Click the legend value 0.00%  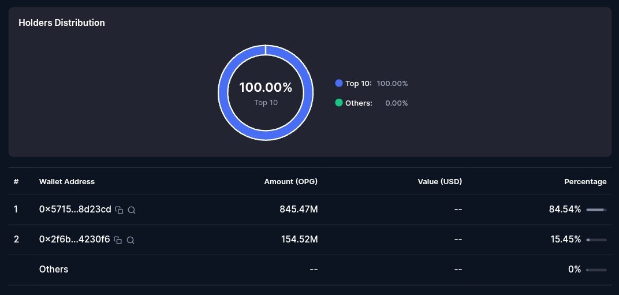(396, 103)
